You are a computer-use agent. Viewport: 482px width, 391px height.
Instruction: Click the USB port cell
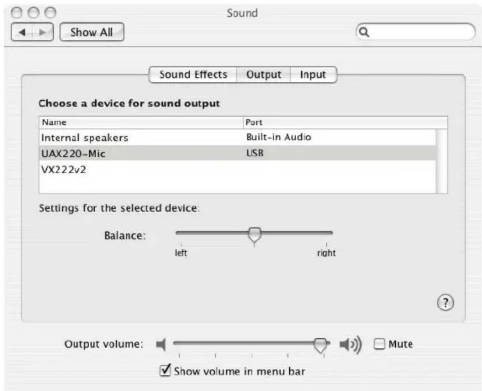pyautogui.click(x=255, y=153)
